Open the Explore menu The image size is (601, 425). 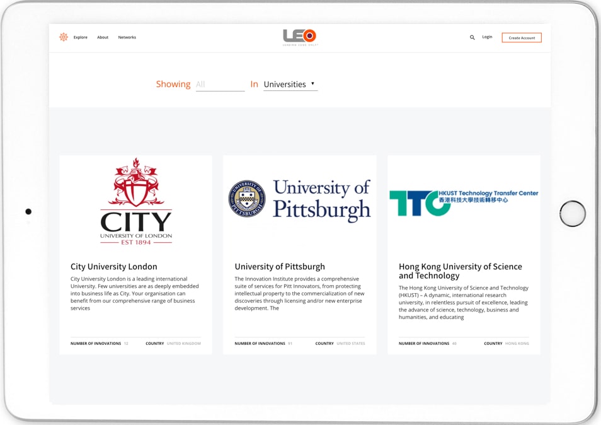tap(81, 37)
